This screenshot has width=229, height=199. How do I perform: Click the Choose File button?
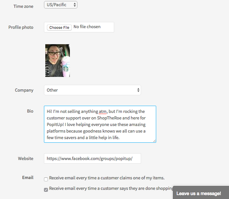tap(59, 27)
